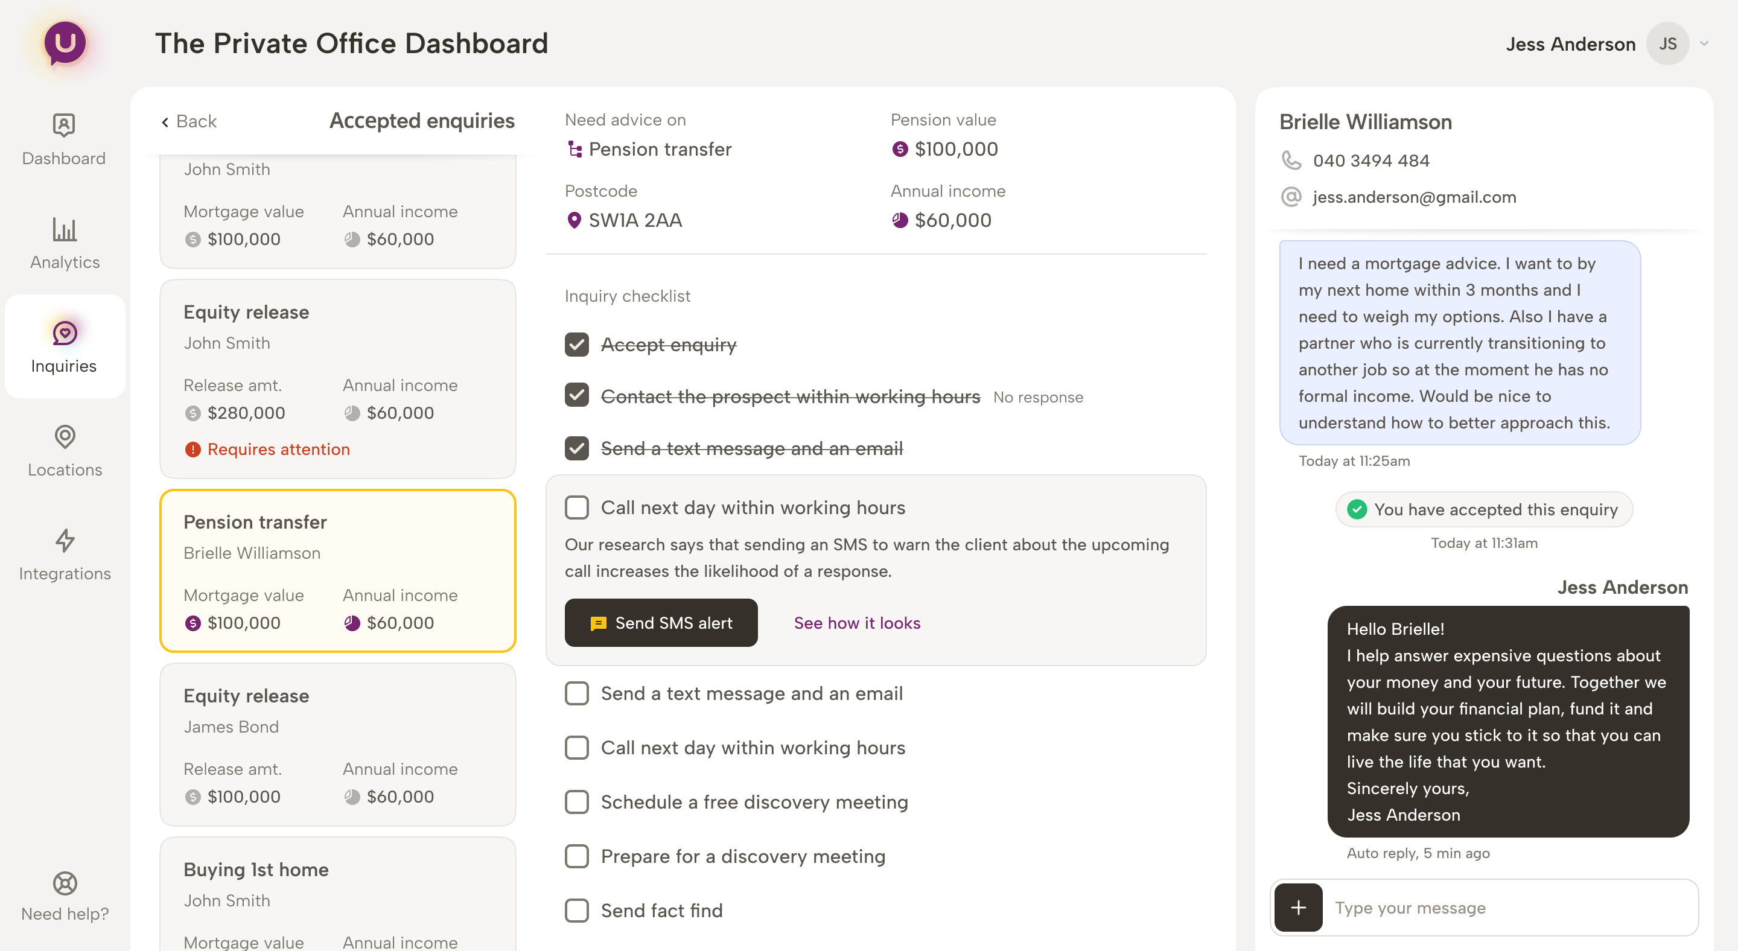
Task: Uncheck the completed Send a text message checkbox
Action: (577, 448)
